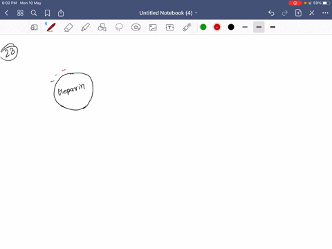Select the thickest stroke width
This screenshot has width=332, height=249.
(x=273, y=27)
